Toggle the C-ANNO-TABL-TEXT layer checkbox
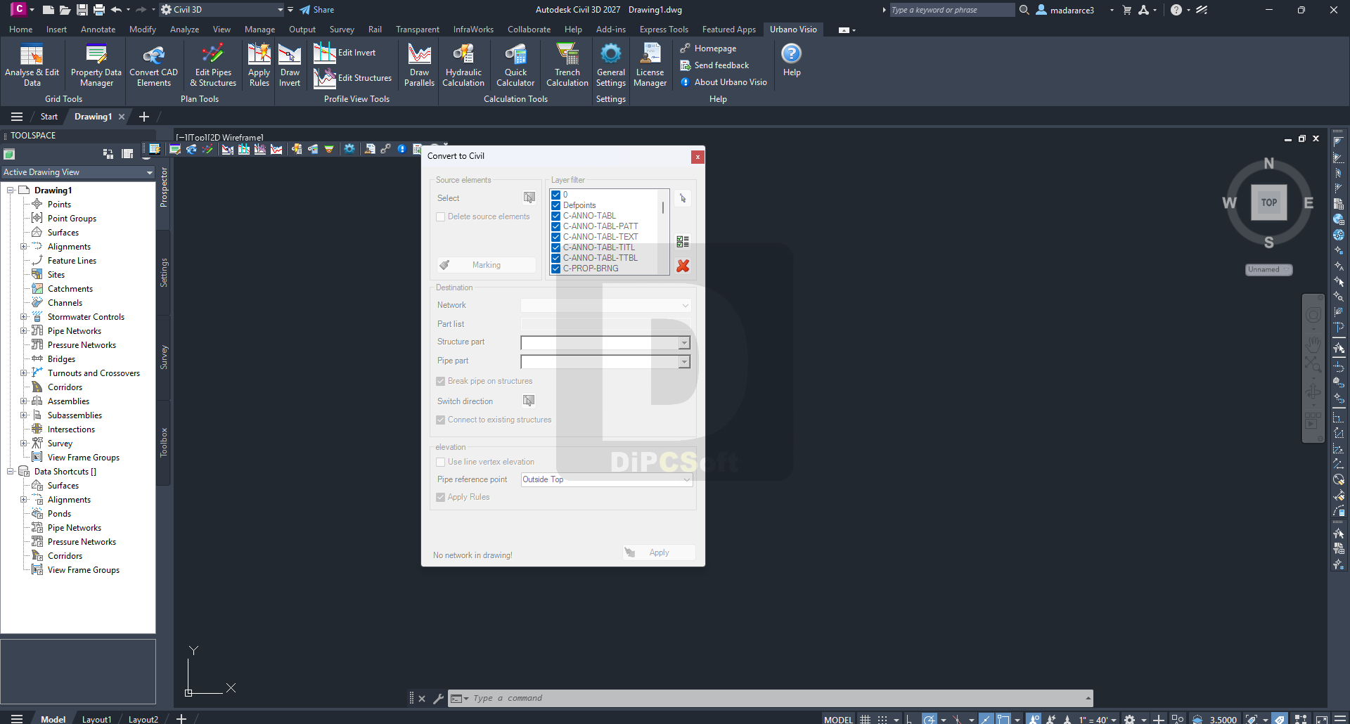 coord(555,237)
